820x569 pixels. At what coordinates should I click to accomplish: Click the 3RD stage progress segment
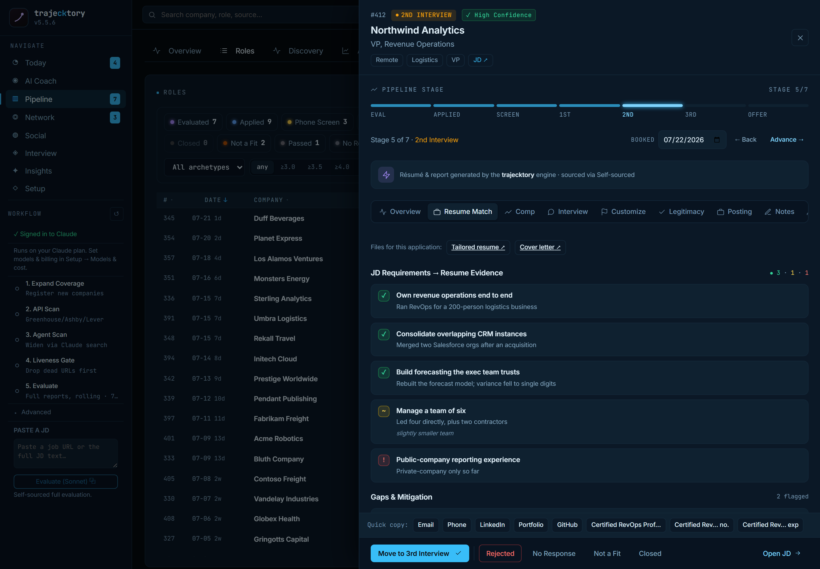coord(715,106)
